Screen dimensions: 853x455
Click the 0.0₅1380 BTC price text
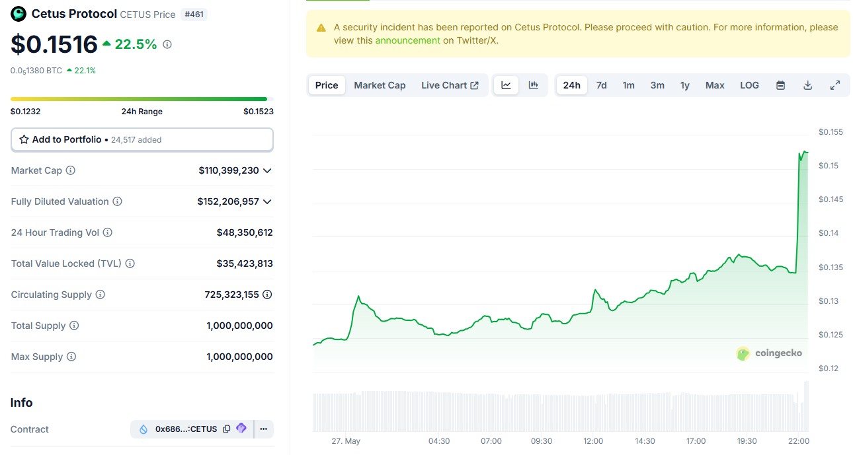36,71
